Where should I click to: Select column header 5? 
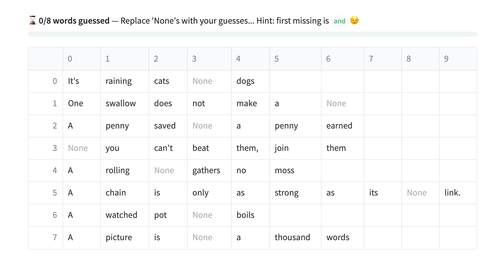pyautogui.click(x=277, y=59)
